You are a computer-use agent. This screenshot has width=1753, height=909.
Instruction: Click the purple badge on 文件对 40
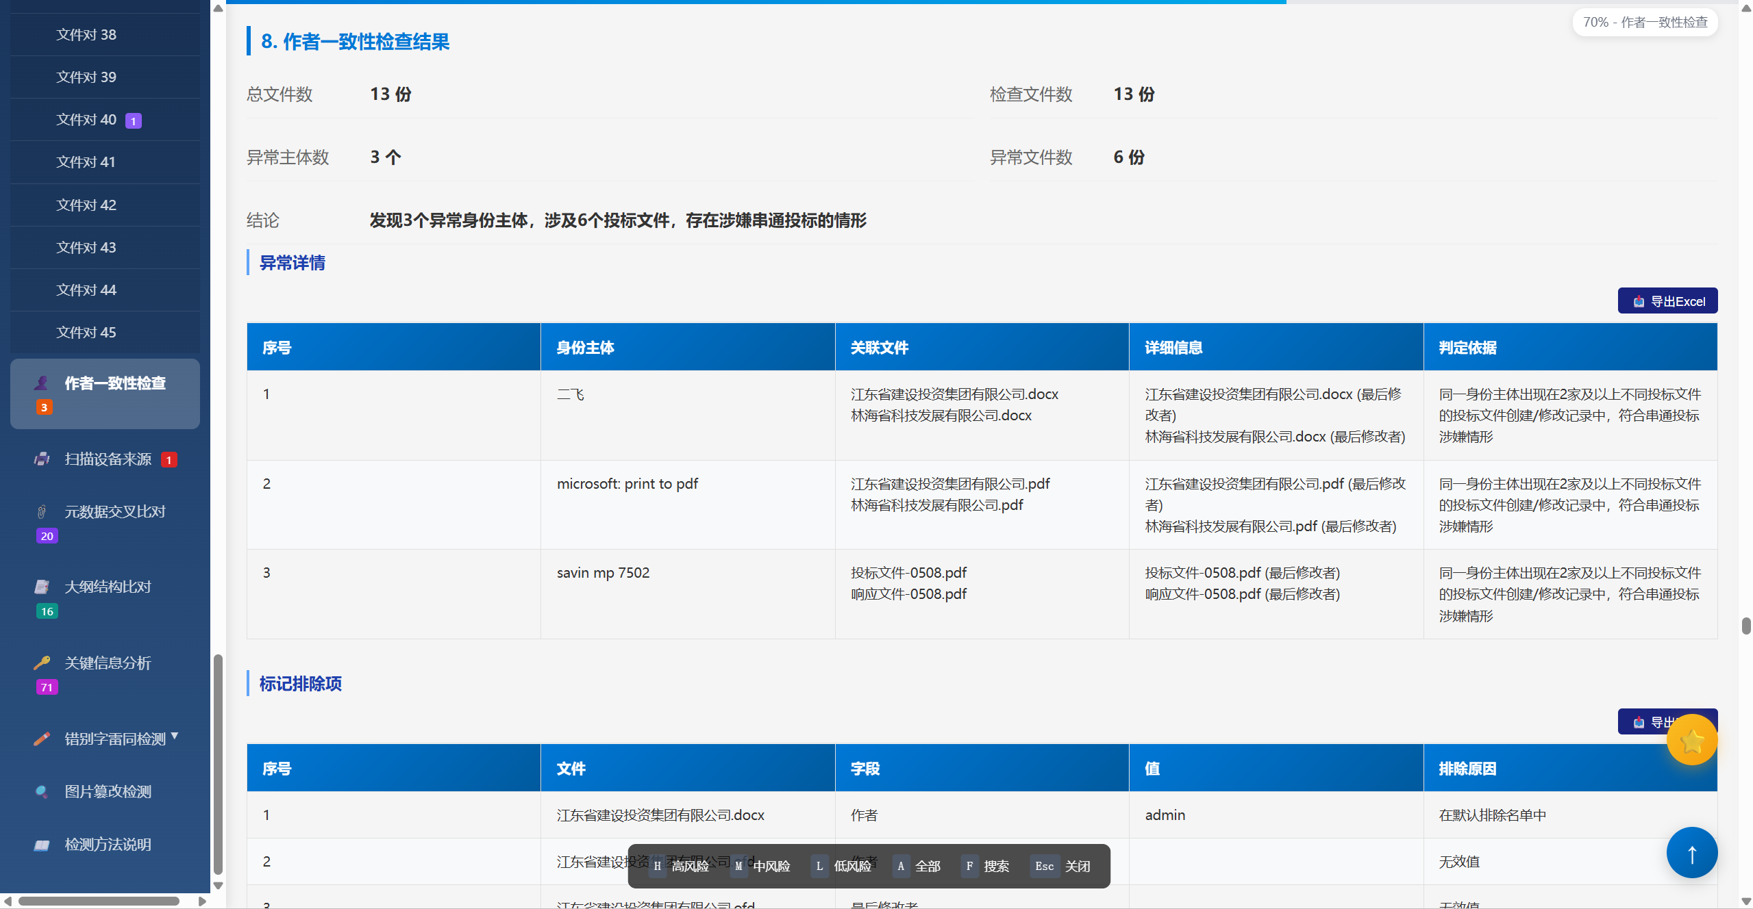134,121
